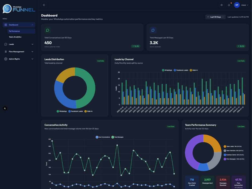
Task: Click the 18.3% growth badge
Action: 241,46
